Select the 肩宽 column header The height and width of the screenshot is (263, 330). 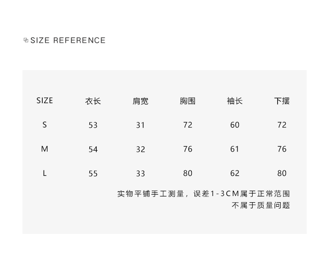coord(140,101)
